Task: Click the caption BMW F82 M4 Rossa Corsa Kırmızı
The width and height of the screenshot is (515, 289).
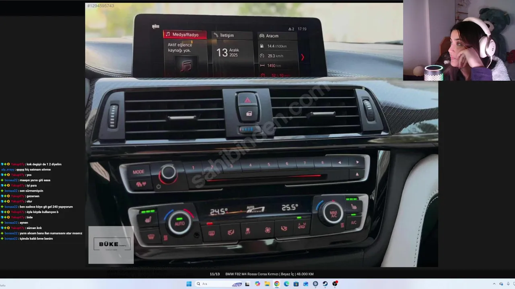Action: (252, 274)
